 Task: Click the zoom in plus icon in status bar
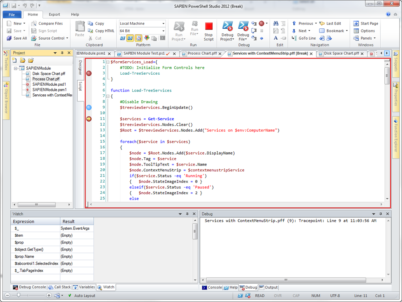point(49,295)
